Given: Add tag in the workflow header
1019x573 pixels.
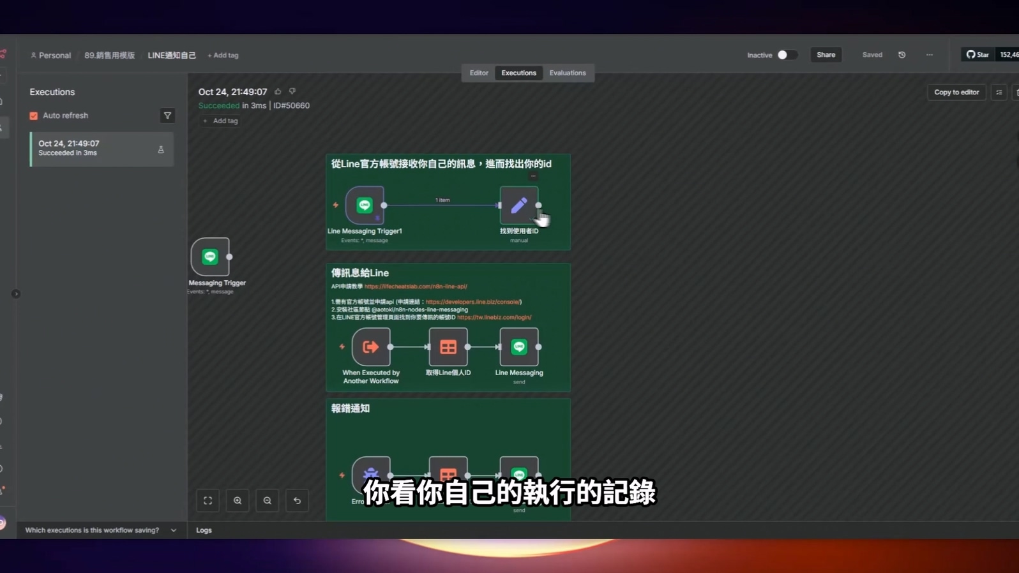Looking at the screenshot, I should coord(223,56).
